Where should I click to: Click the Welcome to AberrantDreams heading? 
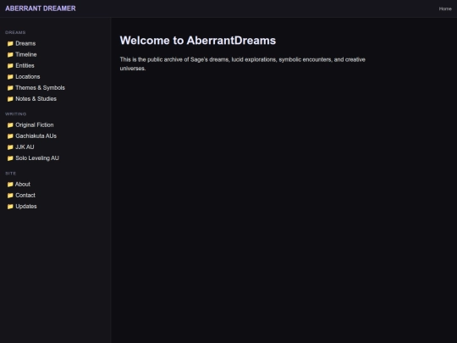[198, 41]
